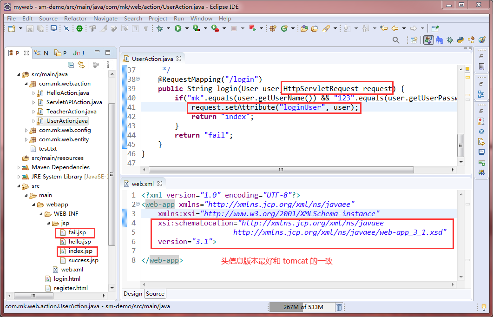Select success.jsp in the jsp folder

pos(83,260)
